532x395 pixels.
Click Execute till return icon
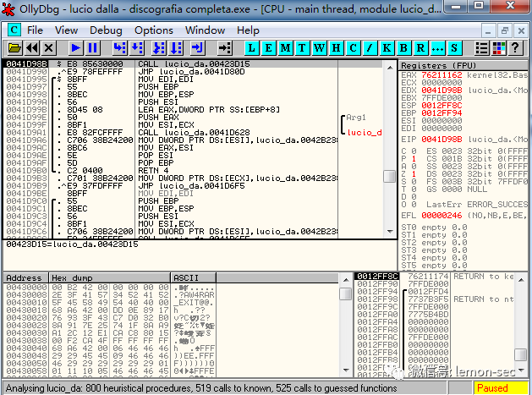(197, 48)
